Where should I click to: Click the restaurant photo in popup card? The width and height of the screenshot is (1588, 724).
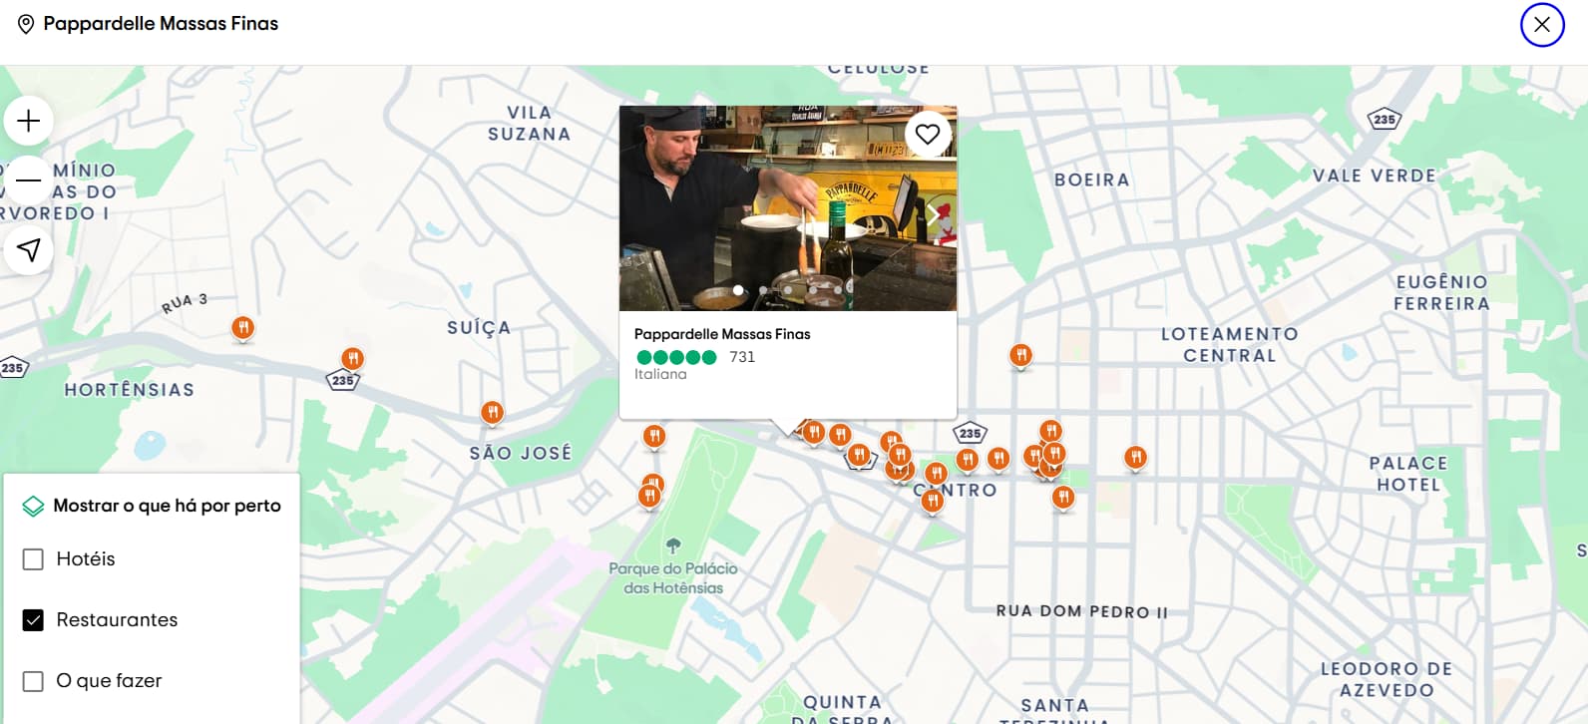tap(788, 208)
